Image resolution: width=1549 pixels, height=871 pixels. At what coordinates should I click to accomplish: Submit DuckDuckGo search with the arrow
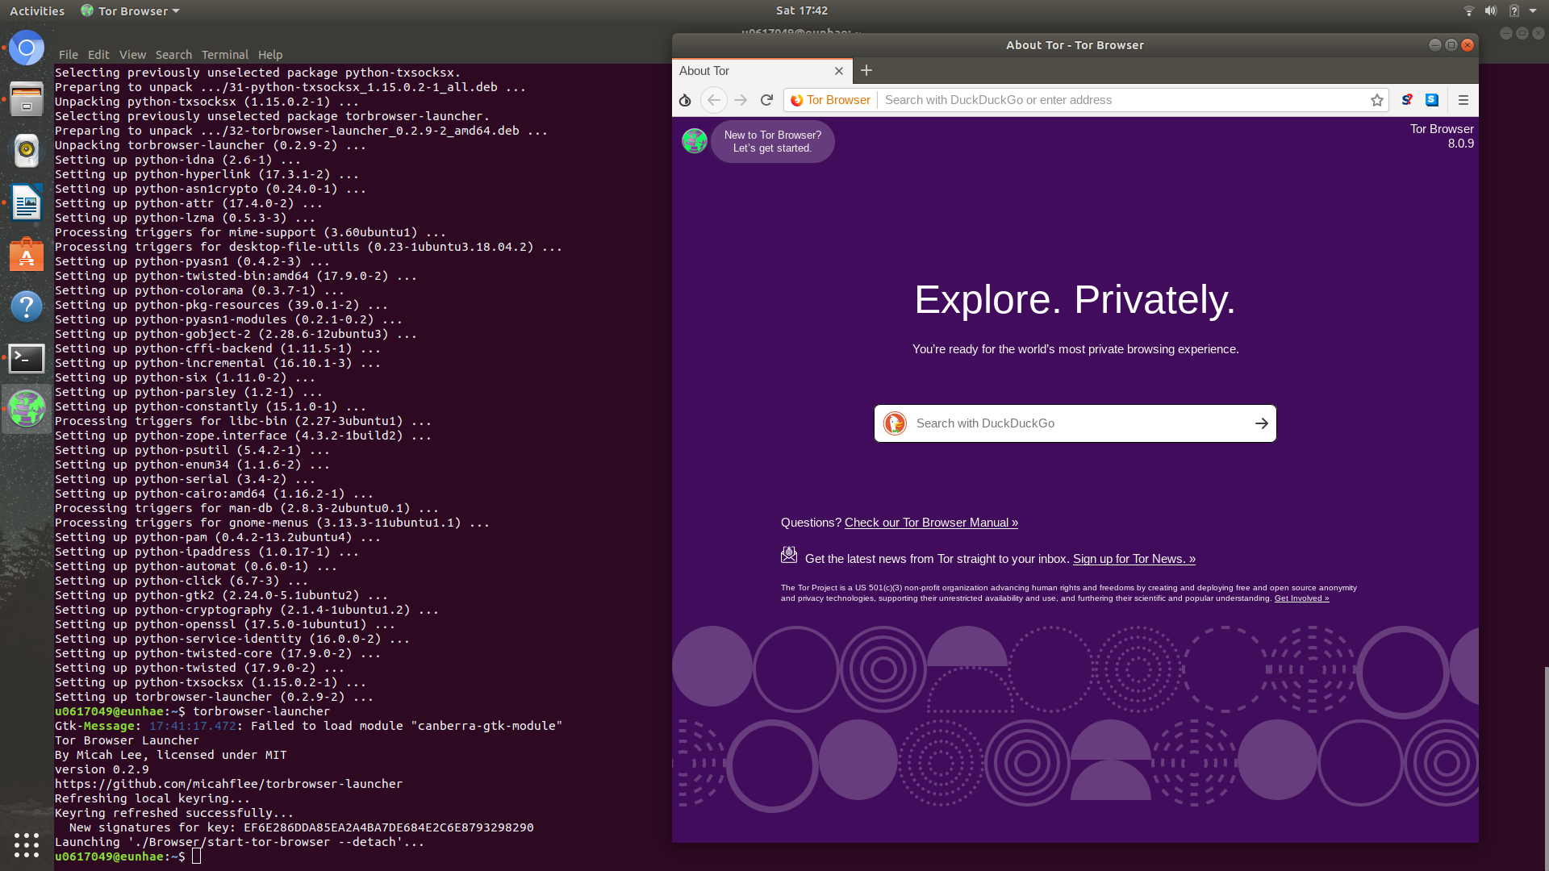point(1262,423)
